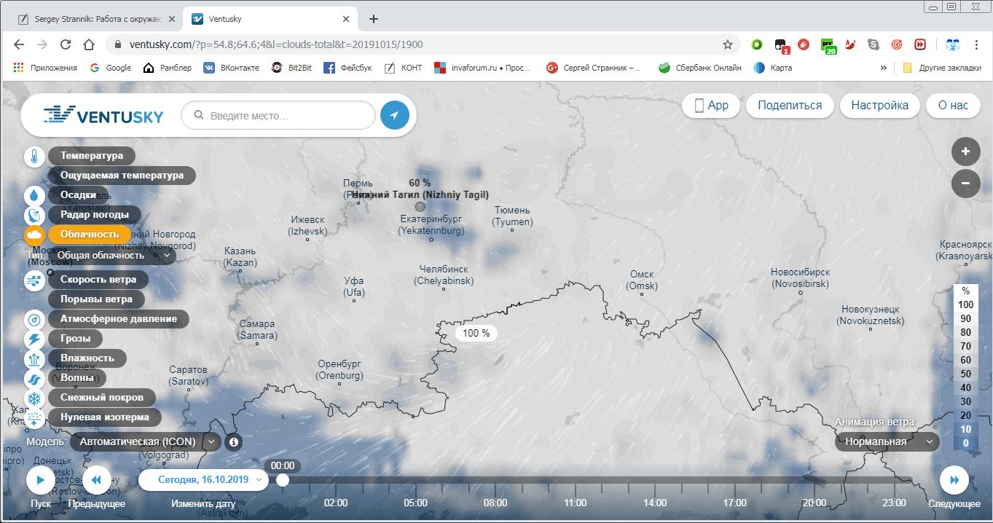993x523 pixels.
Task: Enable the Атмосферное давление layer
Action: click(119, 319)
